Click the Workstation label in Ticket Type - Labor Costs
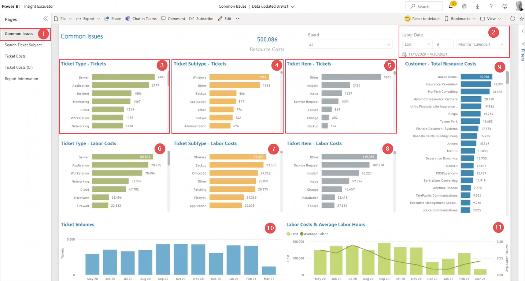This screenshot has width=525, height=281. [x=80, y=173]
